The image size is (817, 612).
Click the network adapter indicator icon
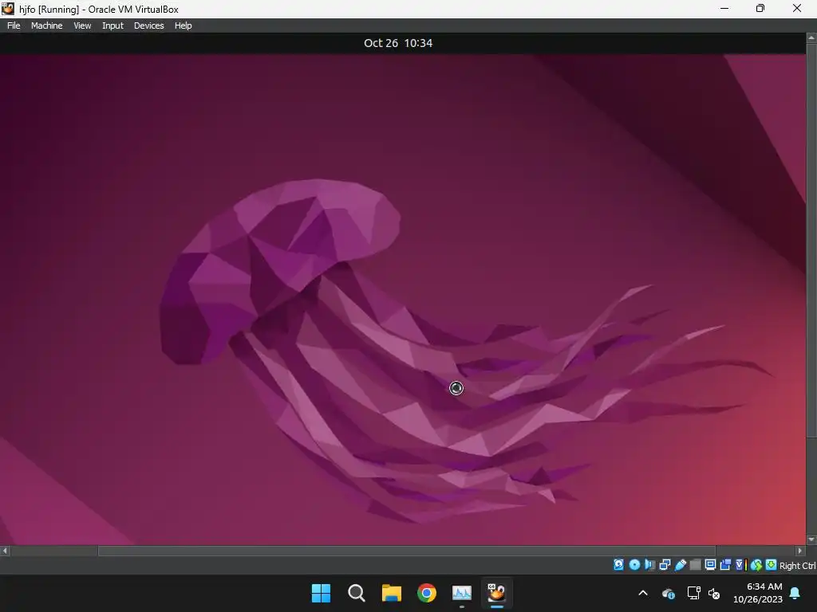(x=665, y=565)
